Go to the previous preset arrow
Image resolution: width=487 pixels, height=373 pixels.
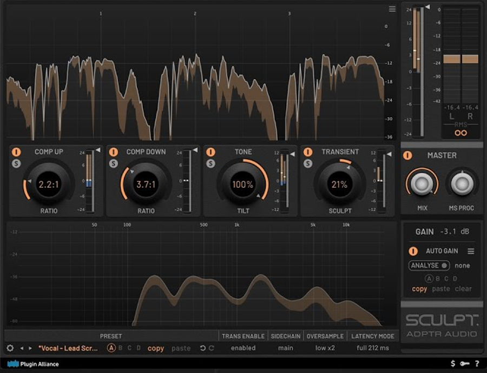(x=22, y=348)
